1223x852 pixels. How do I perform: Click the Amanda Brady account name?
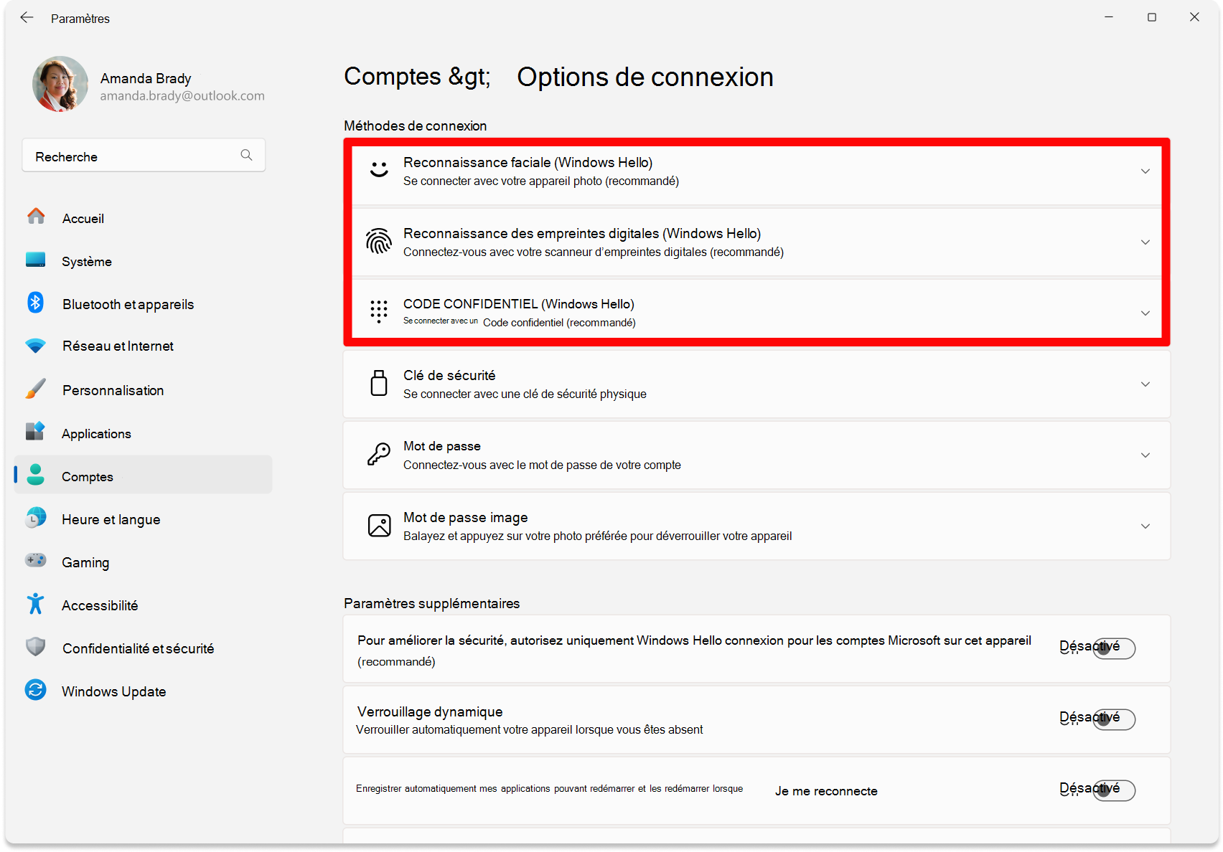click(x=146, y=78)
